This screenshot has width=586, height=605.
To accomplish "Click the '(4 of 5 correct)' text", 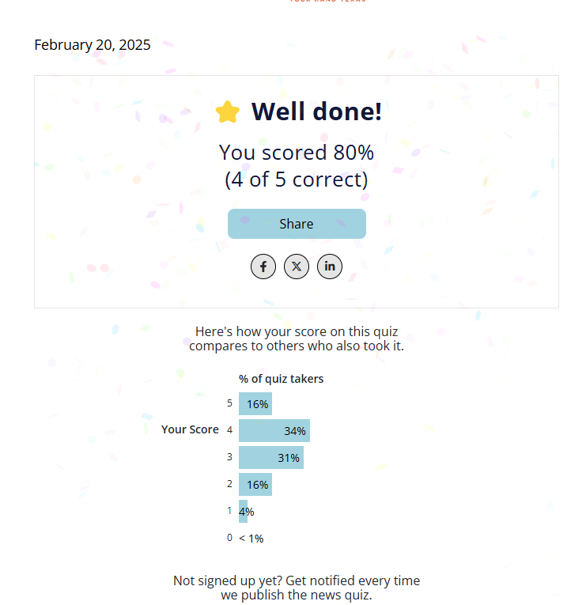I will point(297,180).
